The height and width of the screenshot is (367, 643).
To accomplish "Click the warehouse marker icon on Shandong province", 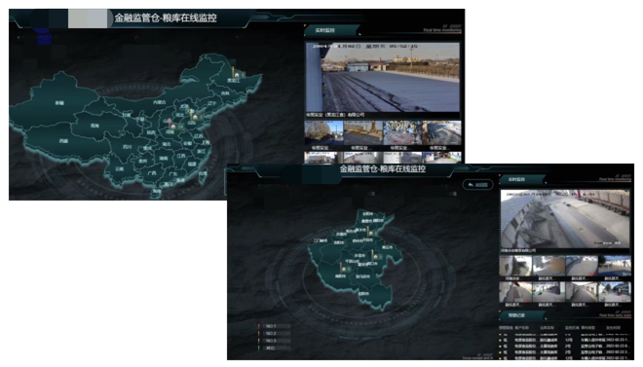I will point(196,117).
